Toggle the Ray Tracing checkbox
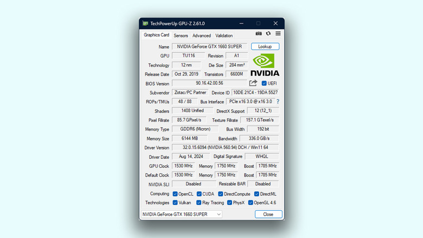 [x=199, y=203]
